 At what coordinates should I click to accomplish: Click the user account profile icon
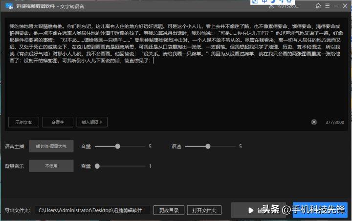[270, 6]
